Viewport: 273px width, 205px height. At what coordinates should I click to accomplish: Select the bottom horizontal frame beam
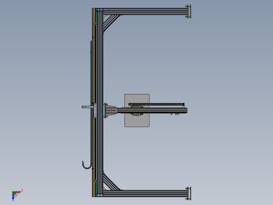(x=145, y=193)
